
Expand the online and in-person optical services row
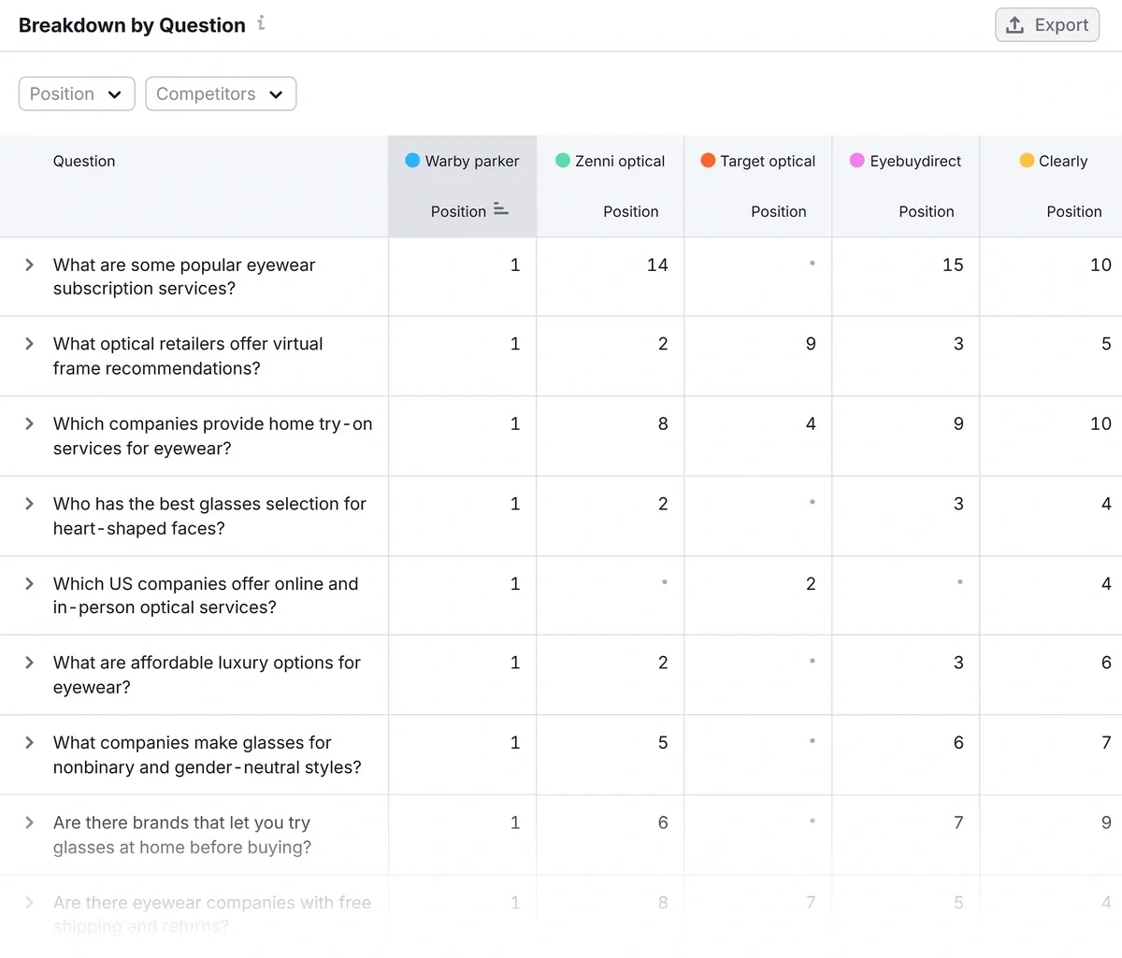30,583
